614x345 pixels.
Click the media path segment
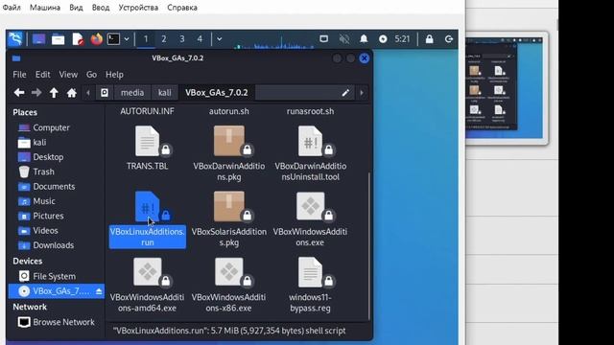(132, 93)
